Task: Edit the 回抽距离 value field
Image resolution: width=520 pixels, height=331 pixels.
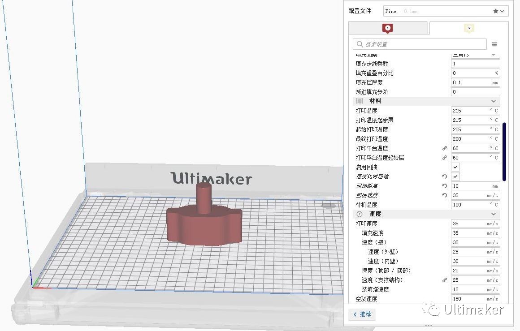Action: (x=475, y=186)
